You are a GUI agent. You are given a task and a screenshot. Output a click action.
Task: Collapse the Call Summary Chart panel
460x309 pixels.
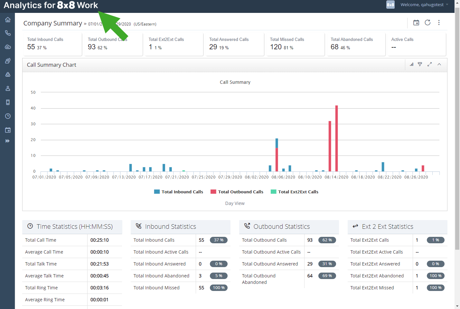(439, 64)
